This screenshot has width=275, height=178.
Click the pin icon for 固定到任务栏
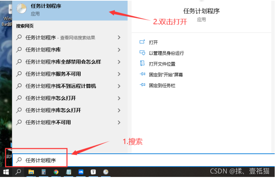[143, 85]
